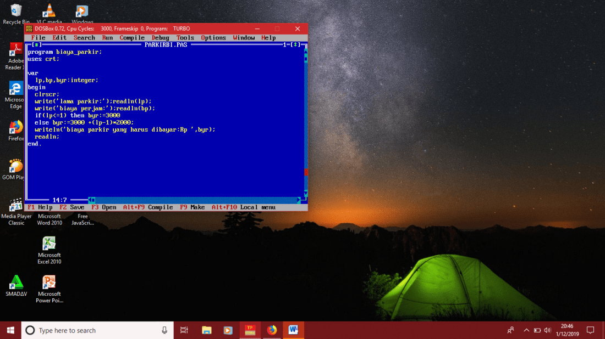
Task: Open GOM Player desktop shortcut
Action: (x=16, y=166)
